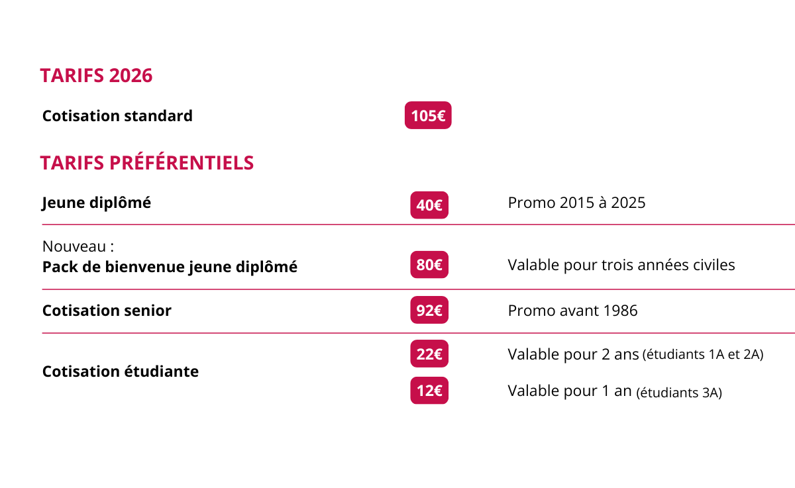Click the 12€ student price badge
This screenshot has height=488, width=795.
coord(429,391)
